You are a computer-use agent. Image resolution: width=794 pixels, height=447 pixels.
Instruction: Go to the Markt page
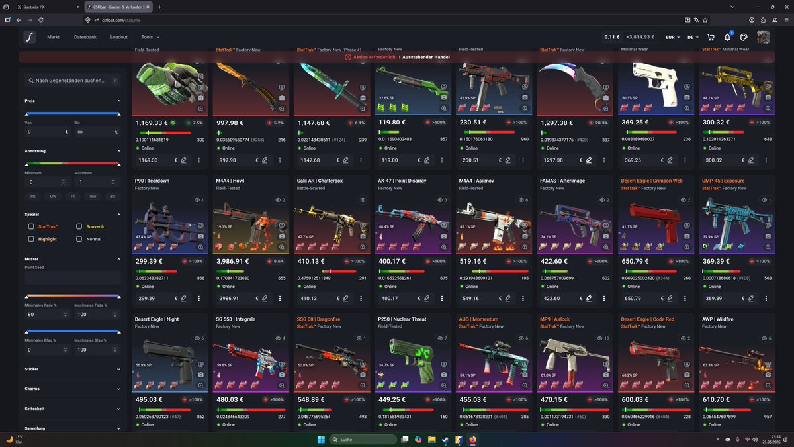[54, 37]
